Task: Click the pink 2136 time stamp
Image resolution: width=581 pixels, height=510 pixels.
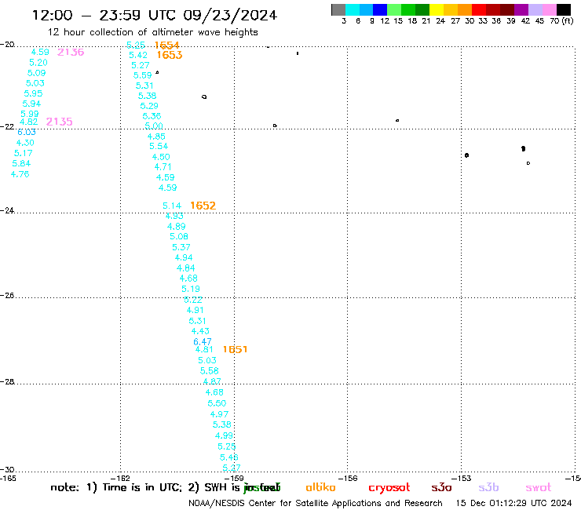Action: click(71, 53)
